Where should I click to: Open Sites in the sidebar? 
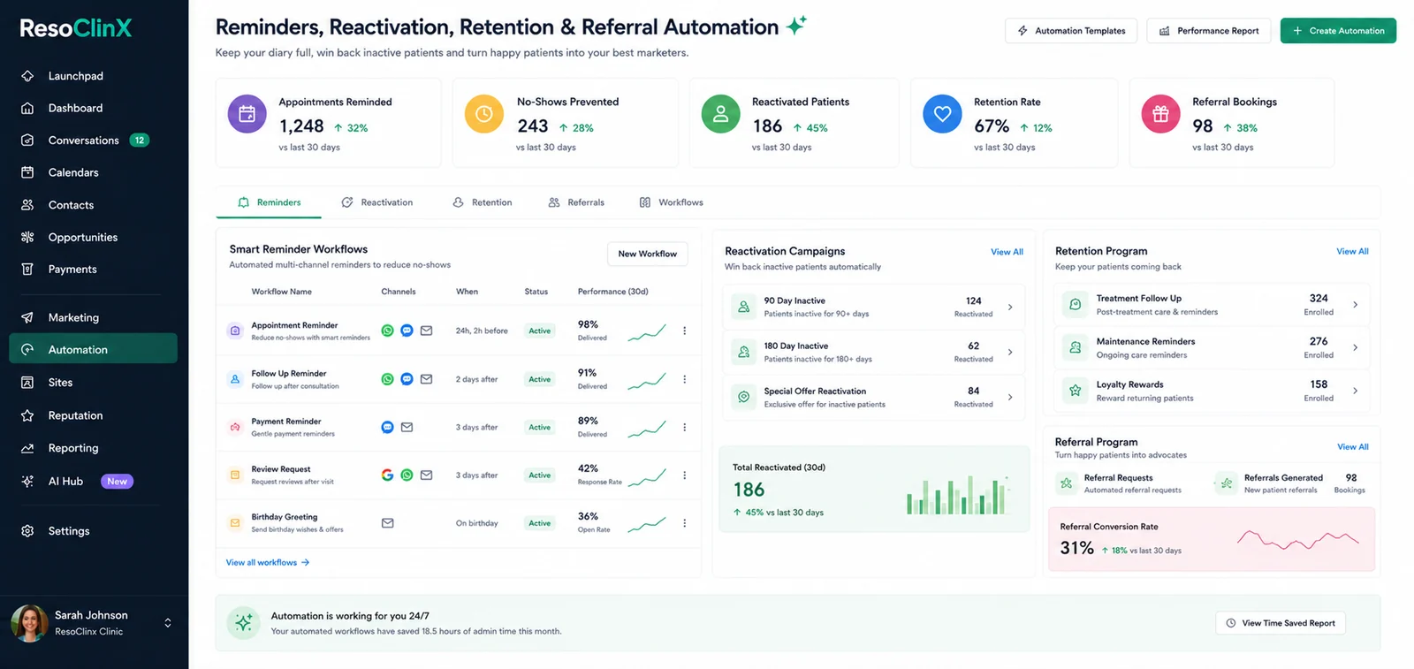coord(93,383)
